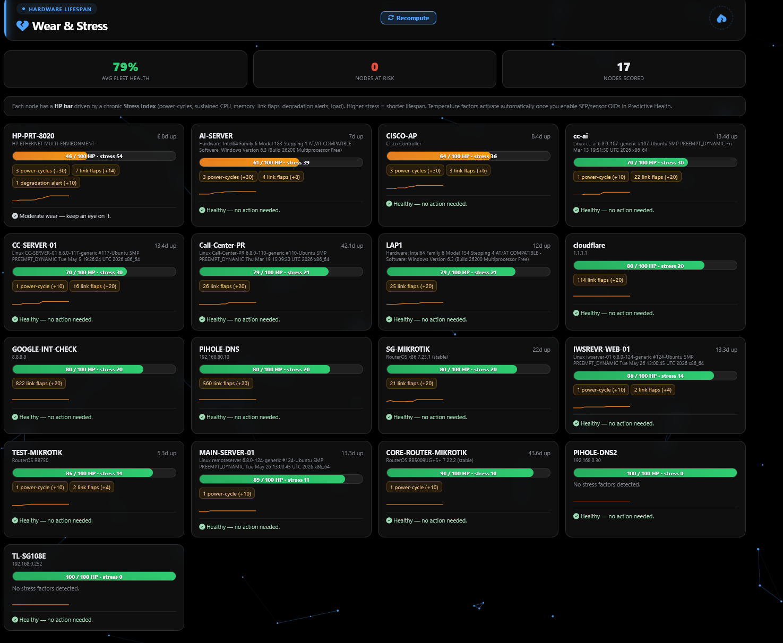Open the Call-Center-PR node title
783x643 pixels.
tap(222, 245)
